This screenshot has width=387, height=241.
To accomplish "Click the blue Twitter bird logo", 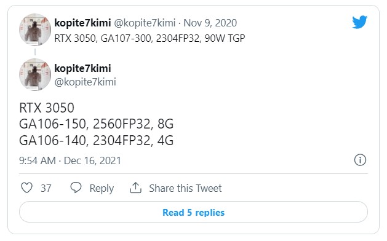I will coord(359,22).
